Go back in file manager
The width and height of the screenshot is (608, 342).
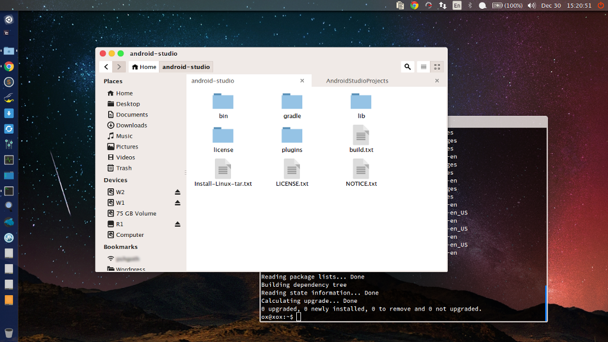click(106, 66)
